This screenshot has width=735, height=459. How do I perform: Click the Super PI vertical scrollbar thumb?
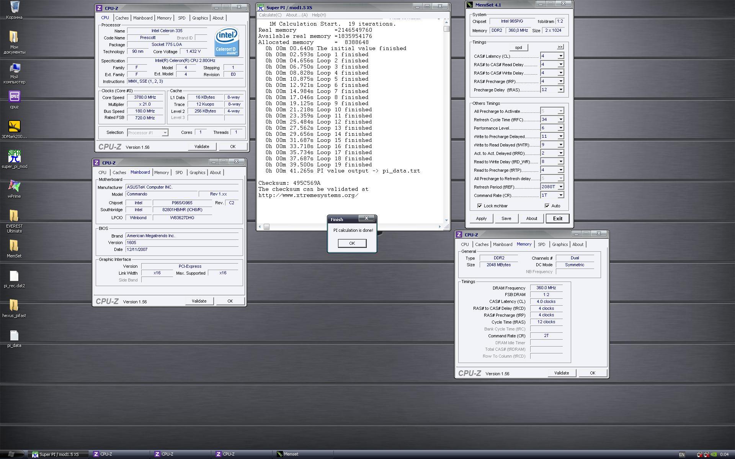coord(446,29)
